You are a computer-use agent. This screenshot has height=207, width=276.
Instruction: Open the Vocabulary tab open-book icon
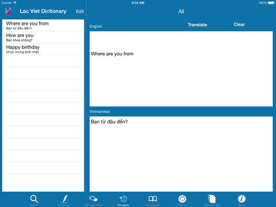tap(153, 199)
